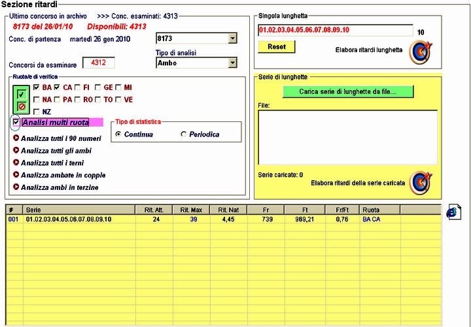471x327 pixels.
Task: Click the target icon for Elabora ritardi della serie caricata
Action: pos(419,183)
